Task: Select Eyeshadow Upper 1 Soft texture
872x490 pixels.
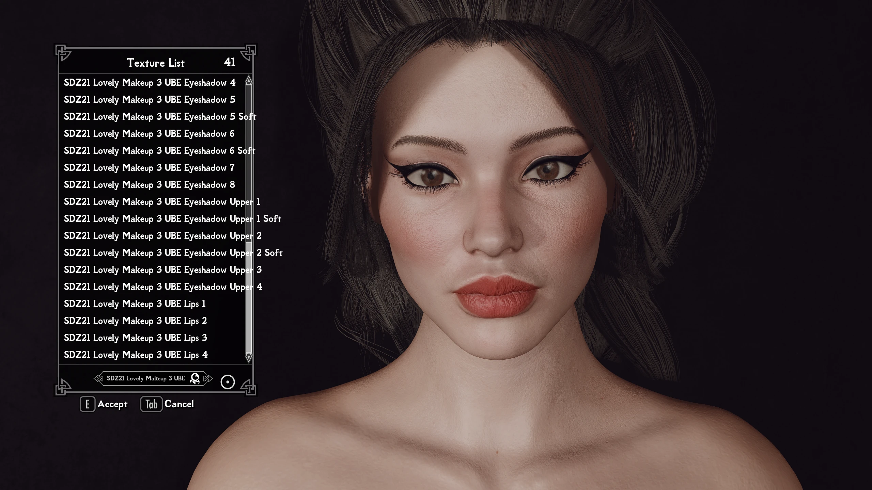Action: (173, 219)
